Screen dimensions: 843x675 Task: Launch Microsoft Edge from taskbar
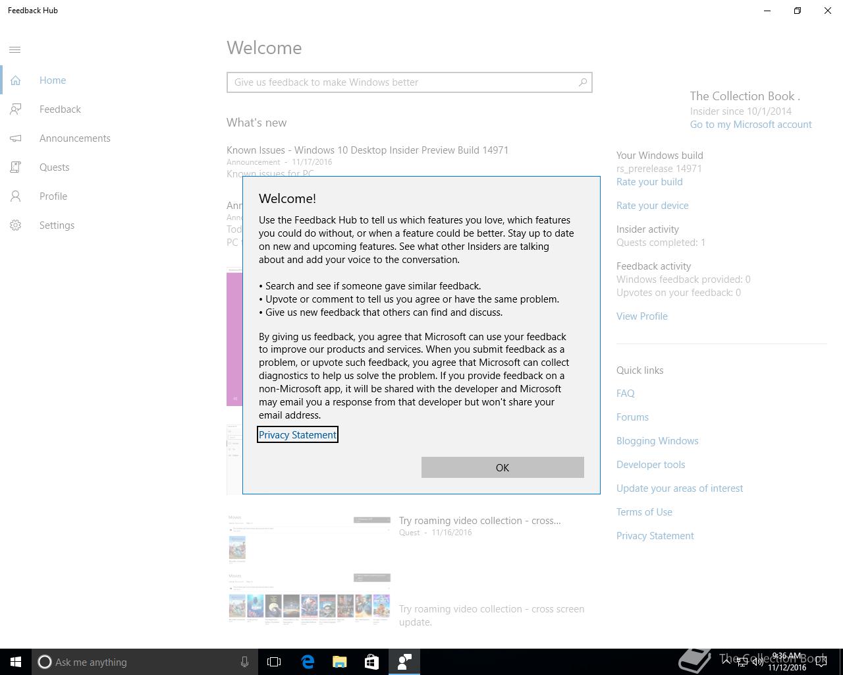pos(308,662)
